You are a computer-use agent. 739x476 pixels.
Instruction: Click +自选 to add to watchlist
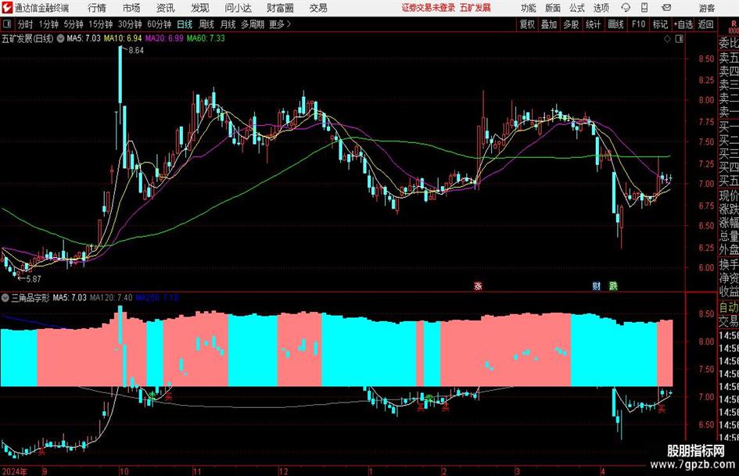pos(683,24)
